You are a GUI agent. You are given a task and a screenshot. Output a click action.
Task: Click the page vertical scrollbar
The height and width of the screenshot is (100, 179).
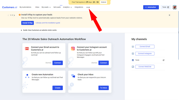coord(178,35)
